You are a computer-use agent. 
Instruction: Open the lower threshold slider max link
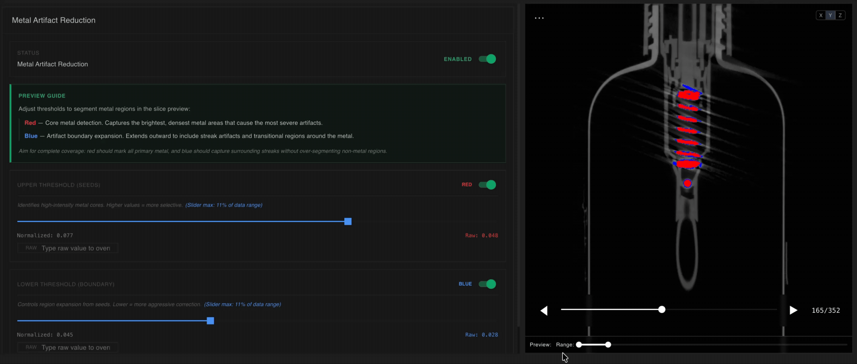243,304
